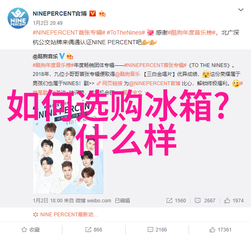Image resolution: width=251 pixels, height=237 pixels.
Task: Open the @NINEPERCENT官博 mention in the repost
Action: pyautogui.click(x=155, y=83)
